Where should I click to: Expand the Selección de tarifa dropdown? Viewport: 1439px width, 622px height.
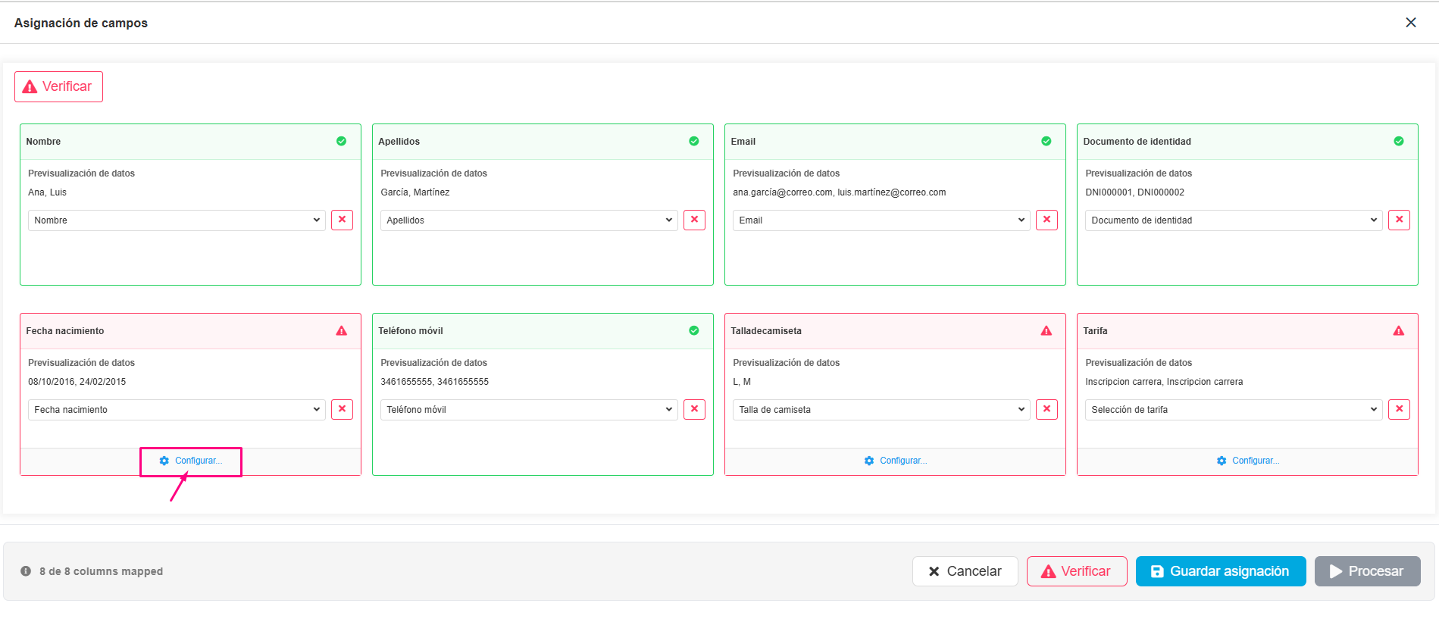1234,410
